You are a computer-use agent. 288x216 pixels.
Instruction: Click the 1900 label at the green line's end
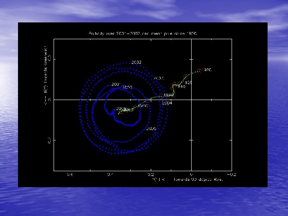click(x=206, y=70)
